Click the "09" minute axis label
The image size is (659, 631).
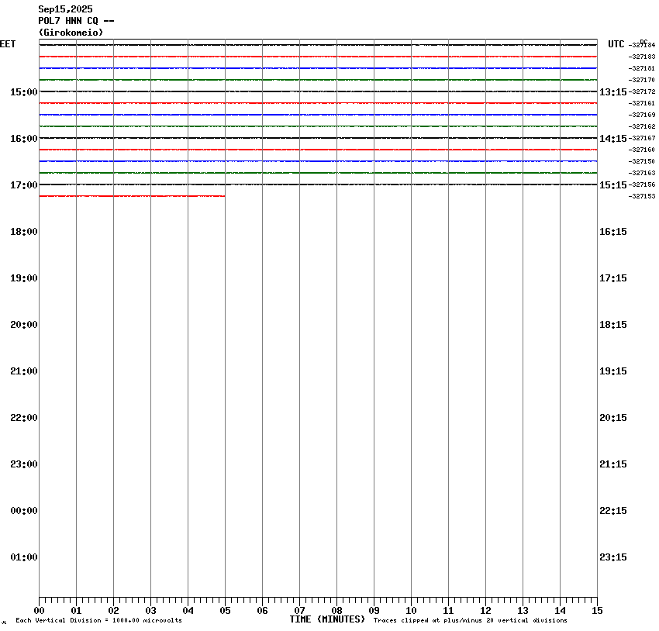[x=374, y=611]
